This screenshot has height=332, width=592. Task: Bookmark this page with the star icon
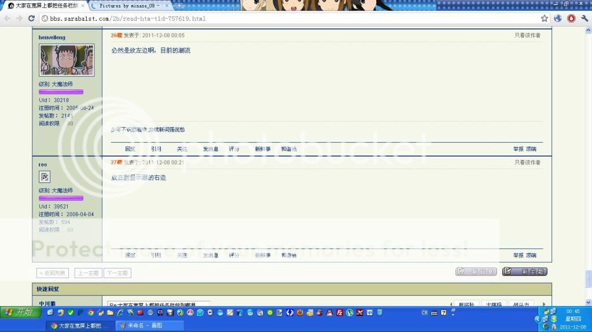(544, 18)
